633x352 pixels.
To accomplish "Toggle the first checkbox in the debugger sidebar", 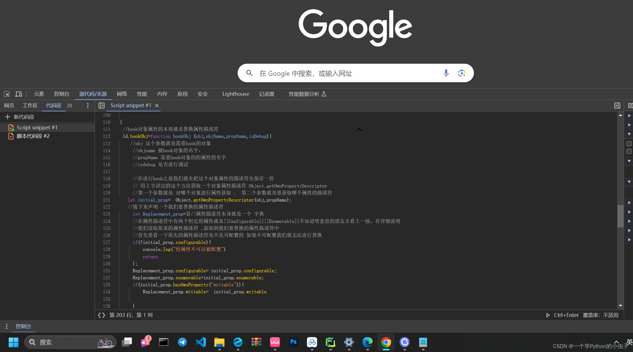I will pyautogui.click(x=629, y=143).
